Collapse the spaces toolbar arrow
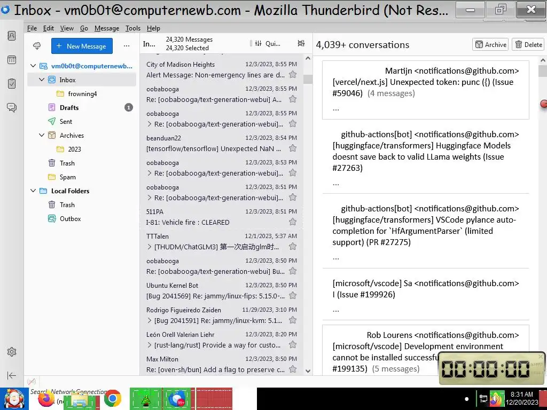This screenshot has height=410, width=547. click(x=12, y=375)
